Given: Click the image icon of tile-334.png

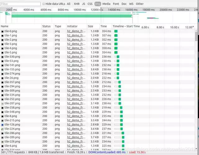Looking at the screenshot, I should (2, 95).
